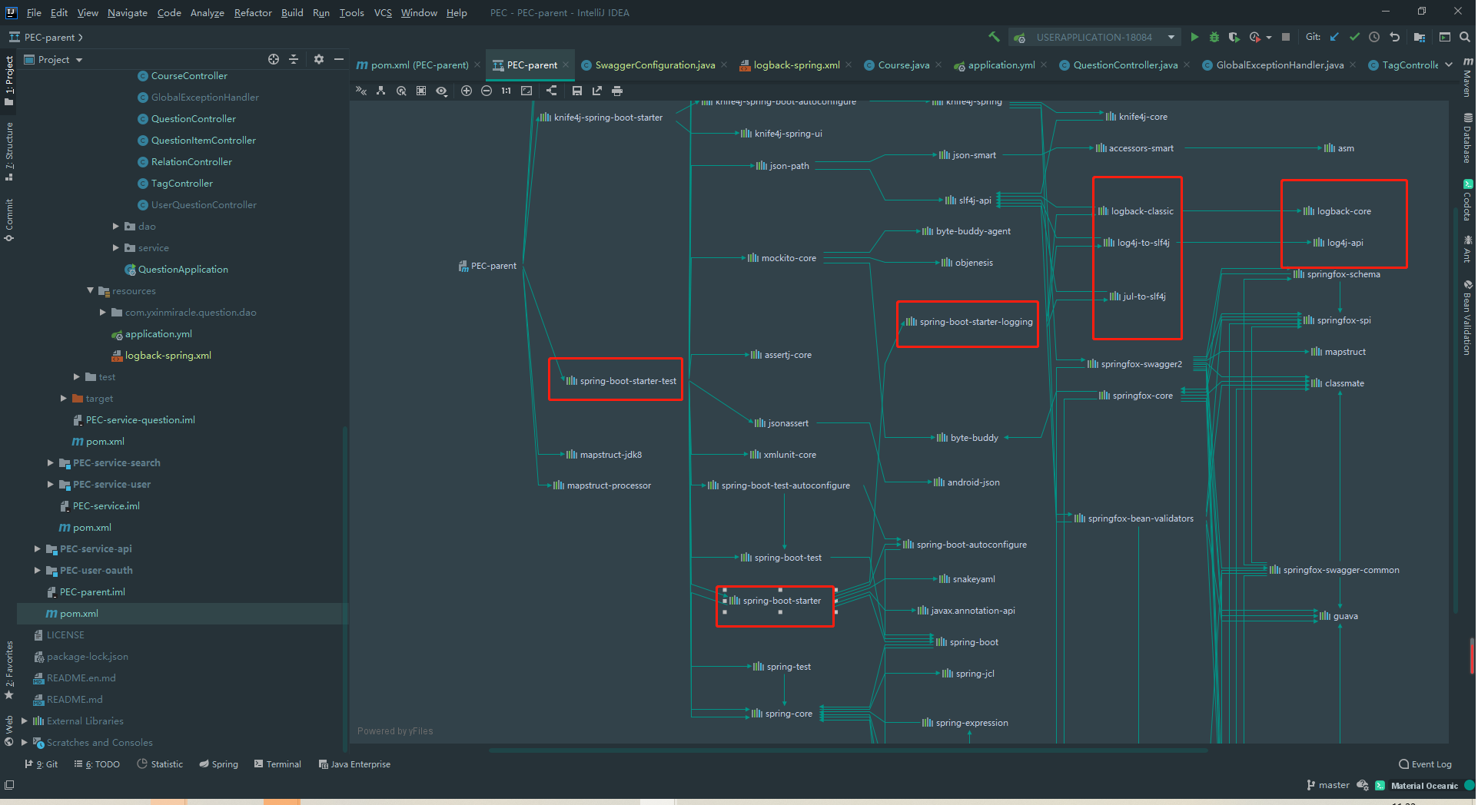Collapse all in the Project panel
The width and height of the screenshot is (1478, 805).
[x=293, y=59]
